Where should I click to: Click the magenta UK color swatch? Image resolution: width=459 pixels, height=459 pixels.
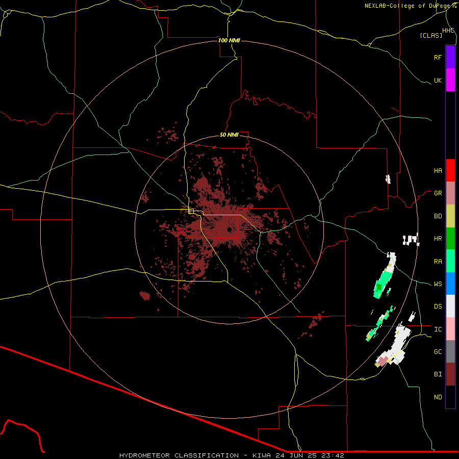tap(450, 80)
